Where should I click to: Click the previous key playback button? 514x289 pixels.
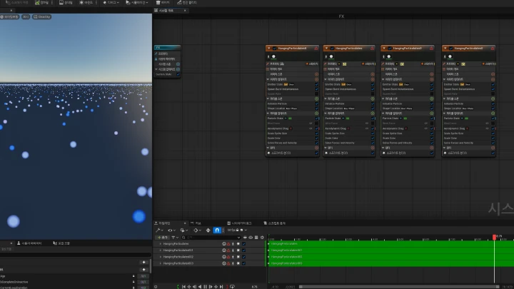188,287
